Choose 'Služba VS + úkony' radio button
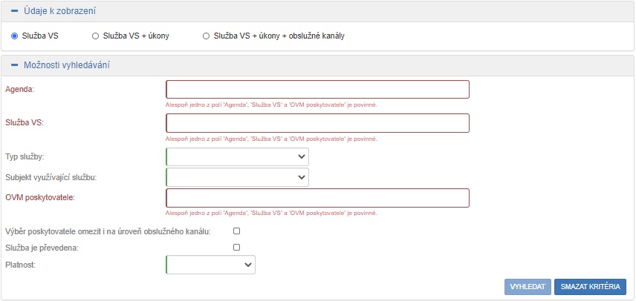 pos(95,36)
